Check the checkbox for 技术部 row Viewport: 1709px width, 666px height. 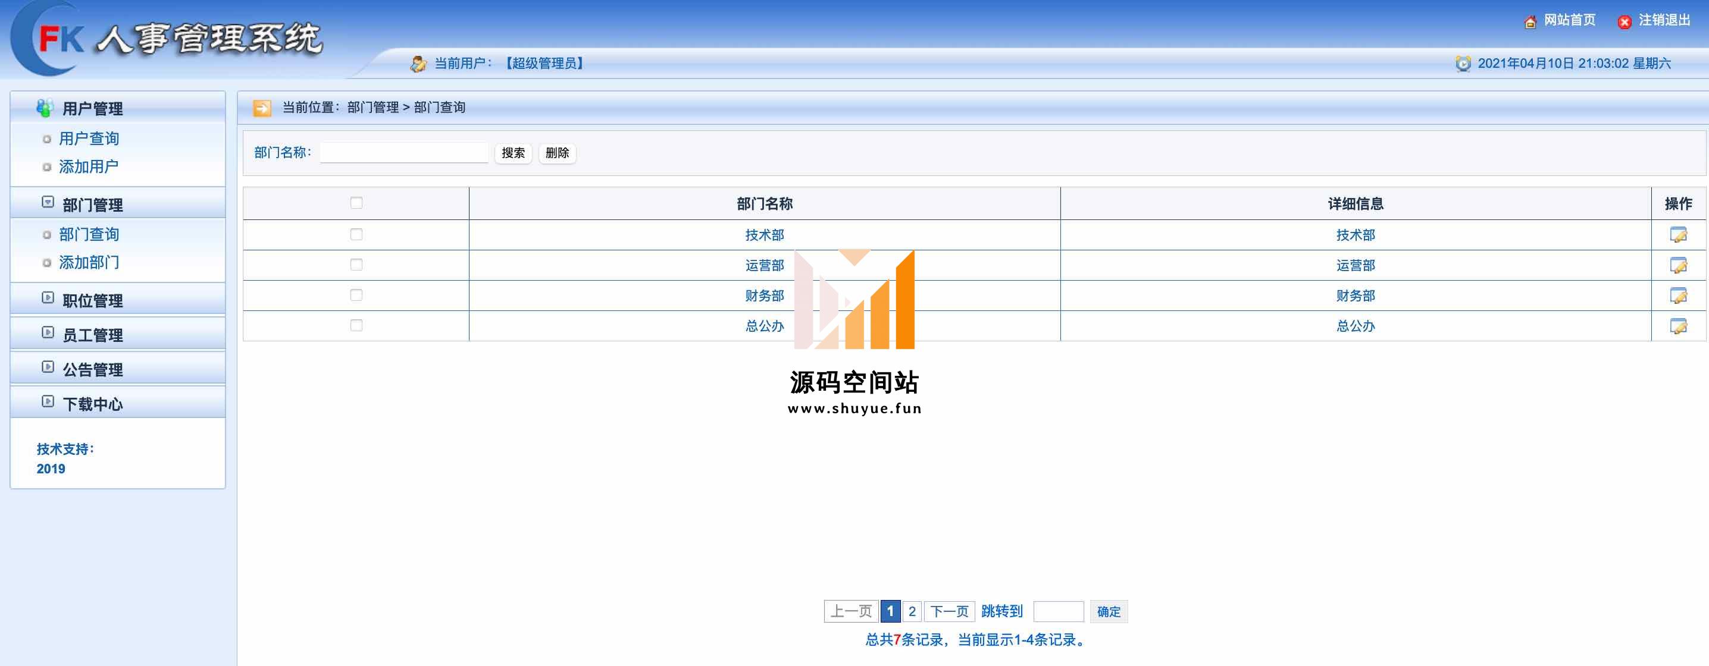[x=356, y=235]
